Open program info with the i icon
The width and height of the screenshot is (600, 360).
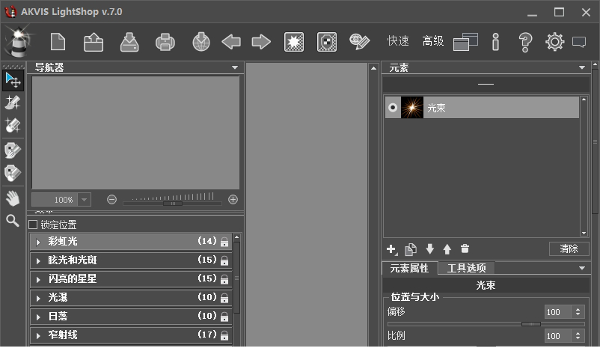[x=495, y=42]
